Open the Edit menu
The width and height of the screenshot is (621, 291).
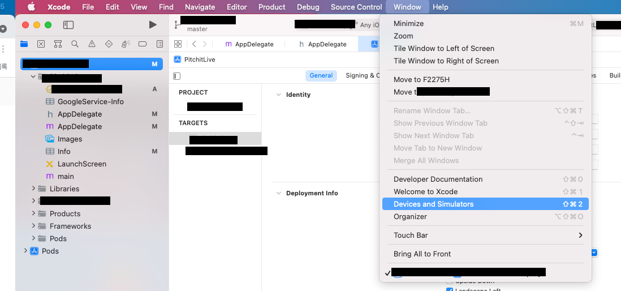(113, 7)
